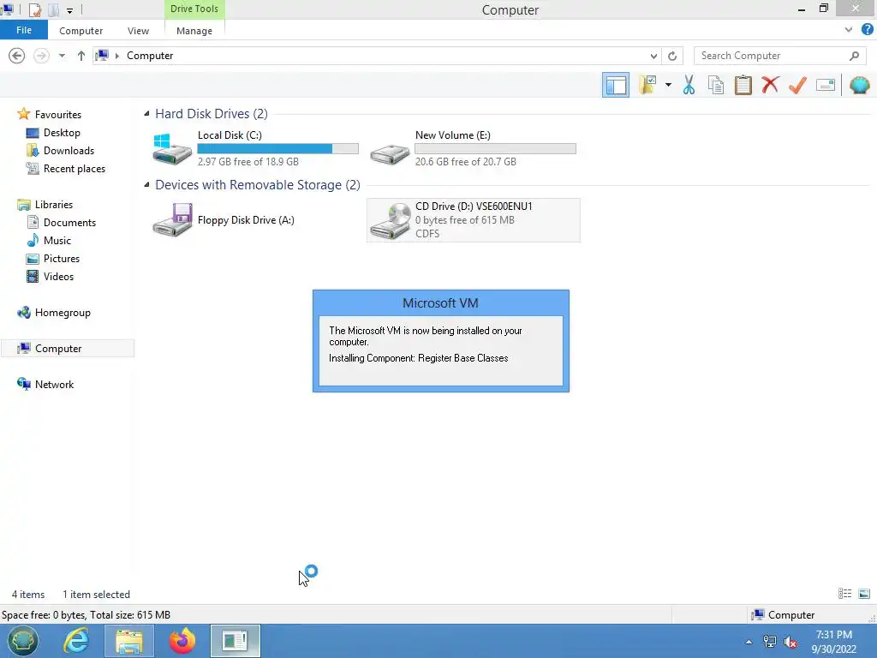Open Homegroup in navigation pane
Image resolution: width=877 pixels, height=658 pixels.
pyautogui.click(x=62, y=312)
